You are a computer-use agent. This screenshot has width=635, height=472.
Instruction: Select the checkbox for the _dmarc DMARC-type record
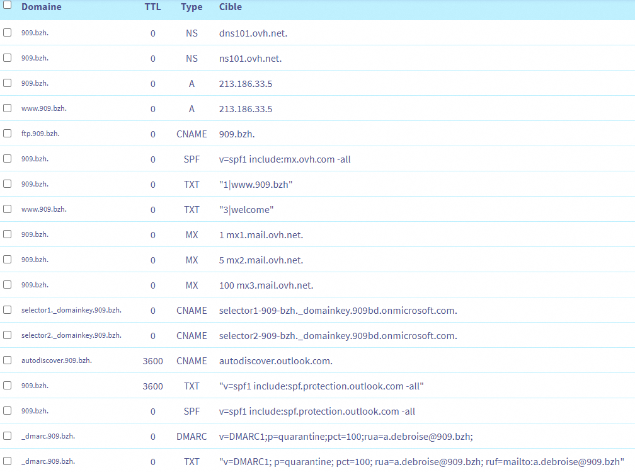[8, 436]
